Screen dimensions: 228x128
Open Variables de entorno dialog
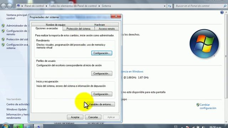point(101,104)
